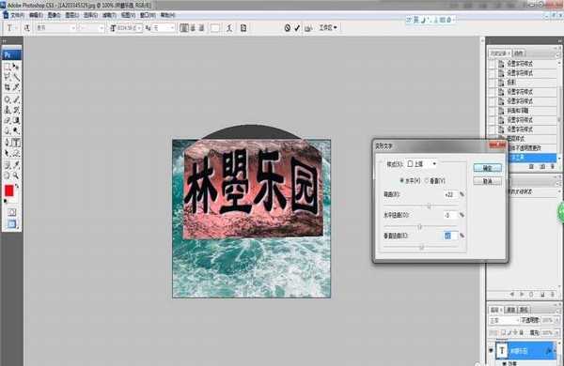The height and width of the screenshot is (366, 564).
Task: Toggle Quick Mask mode in toolbox
Action: [11, 213]
